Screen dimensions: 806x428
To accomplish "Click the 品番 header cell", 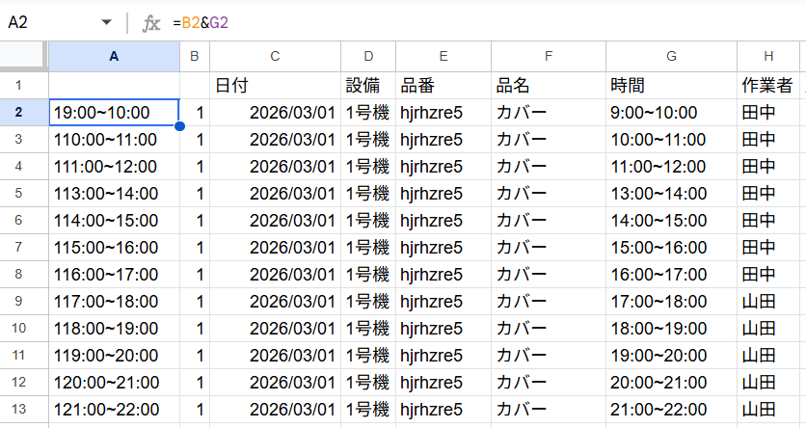I will pyautogui.click(x=443, y=86).
